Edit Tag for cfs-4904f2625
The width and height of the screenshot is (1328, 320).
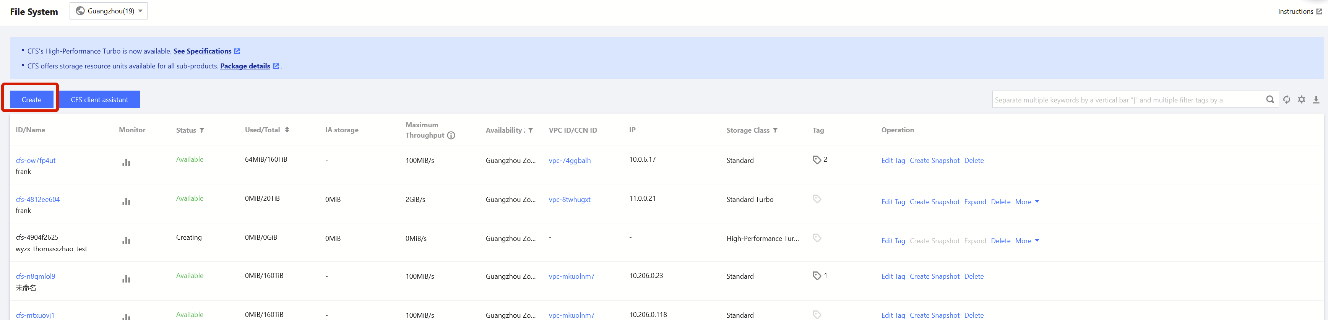[x=893, y=240]
